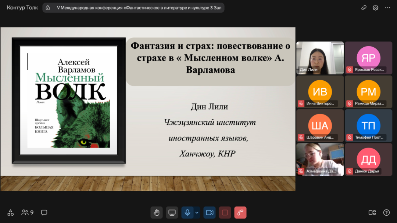Select Тимофей Прот participant tile

pyautogui.click(x=368, y=126)
